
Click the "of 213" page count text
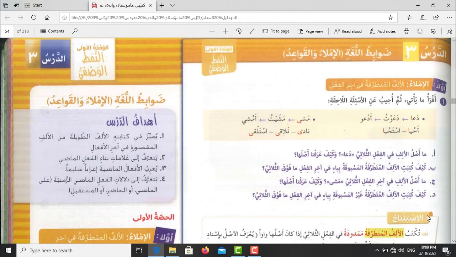(23, 31)
